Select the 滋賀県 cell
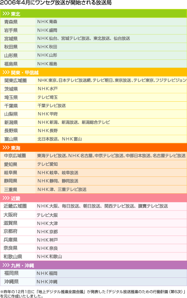The image size is (187, 298). click(18, 223)
